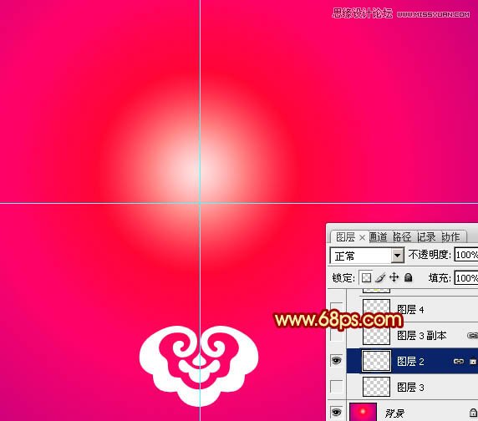Image resolution: width=478 pixels, height=421 pixels.
Task: Select 背景 layer gradient thumbnail
Action: [x=363, y=412]
